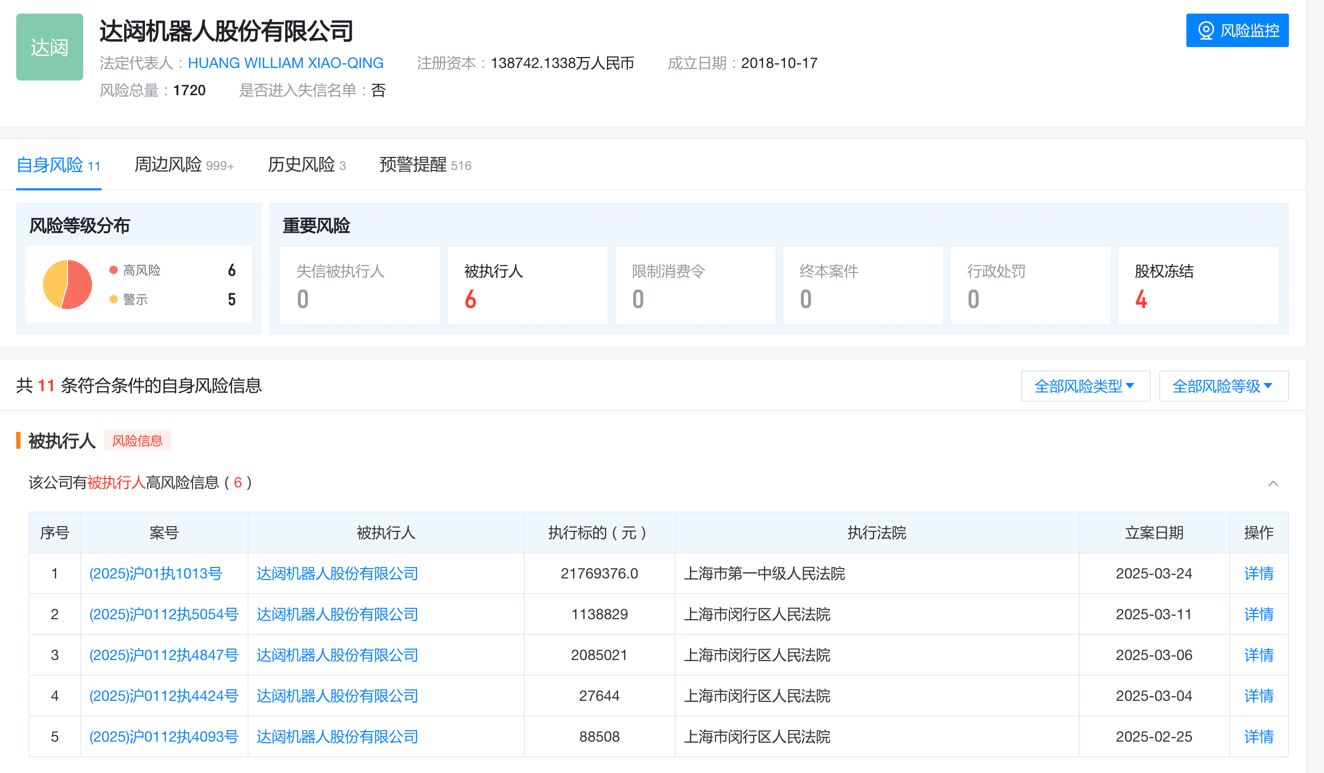
Task: Click 达闼机器人股份有限公司 link in row 4
Action: coord(338,696)
